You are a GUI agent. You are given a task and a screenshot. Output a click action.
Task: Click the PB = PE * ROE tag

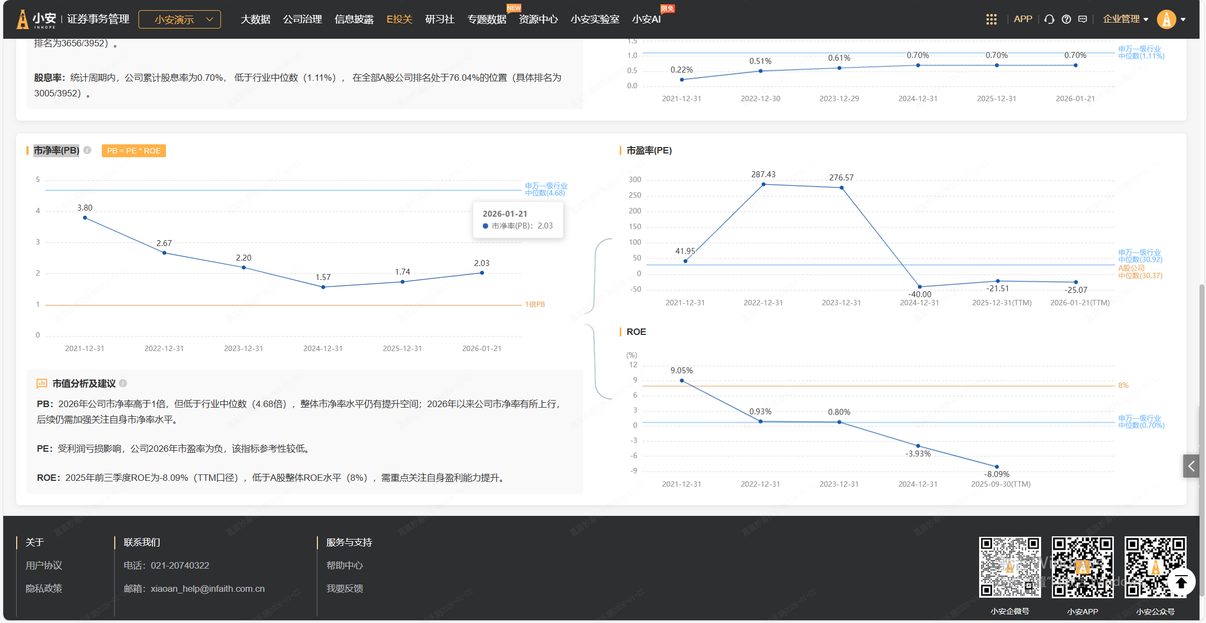(134, 151)
